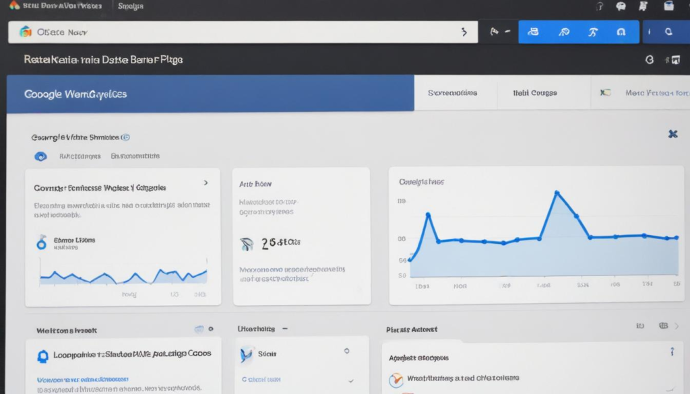Click the blue bird icon beside 'Sıcıır'
Viewport: 690px width, 394px height.
pyautogui.click(x=247, y=355)
